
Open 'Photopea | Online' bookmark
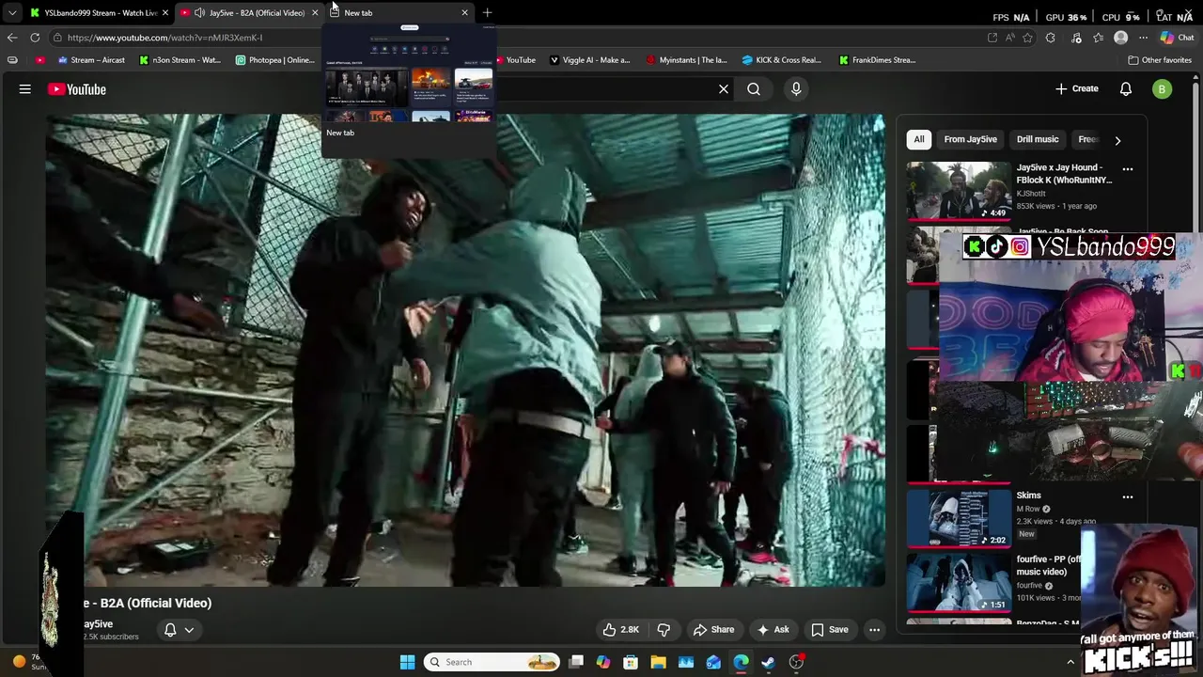[274, 60]
